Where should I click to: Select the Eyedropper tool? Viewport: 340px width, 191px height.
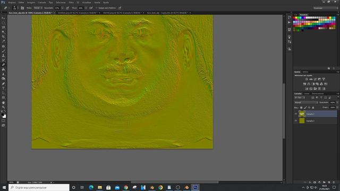pos(3,41)
